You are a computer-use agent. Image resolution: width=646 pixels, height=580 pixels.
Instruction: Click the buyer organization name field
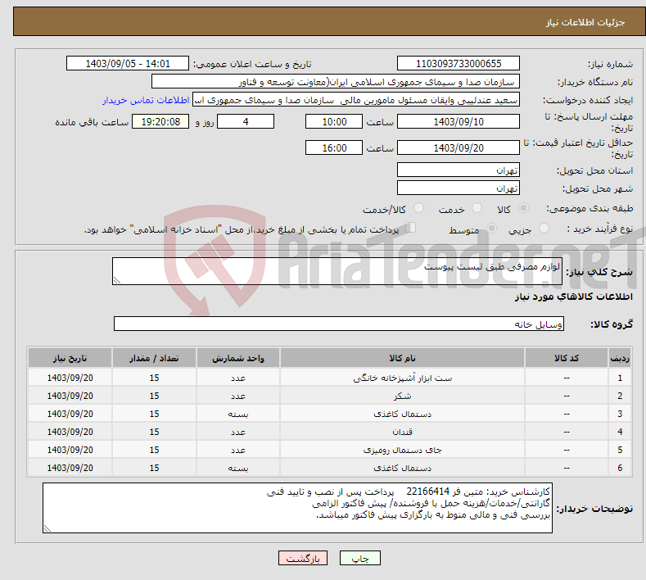click(336, 82)
